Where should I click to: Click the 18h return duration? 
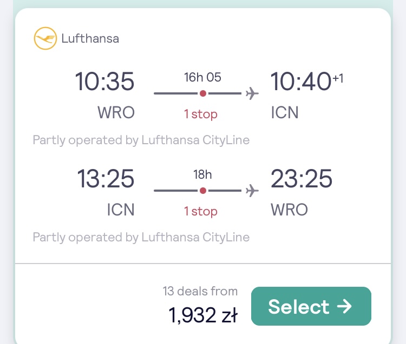pos(202,174)
